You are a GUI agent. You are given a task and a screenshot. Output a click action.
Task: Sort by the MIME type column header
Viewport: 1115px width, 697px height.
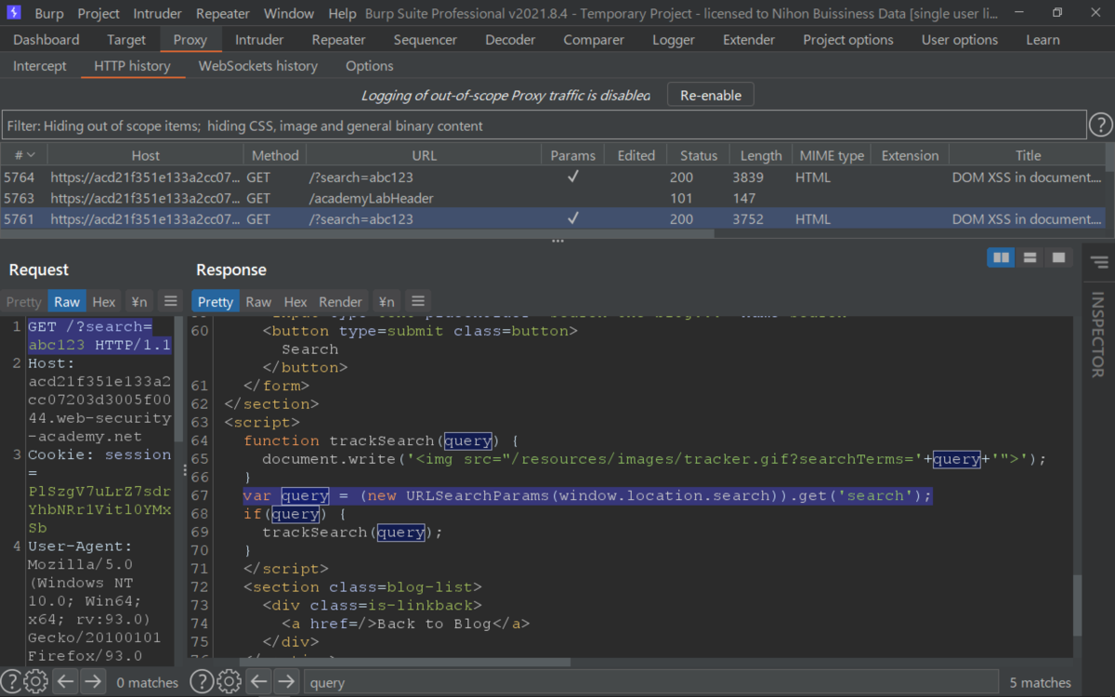click(x=832, y=155)
